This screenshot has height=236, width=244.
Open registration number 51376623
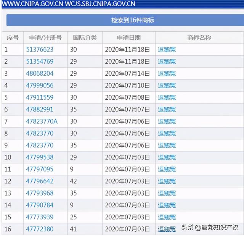[40, 50]
